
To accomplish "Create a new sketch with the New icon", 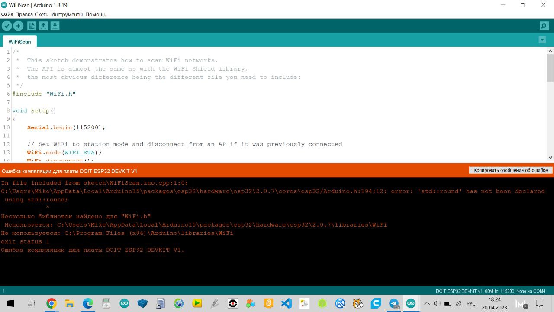I will click(x=32, y=26).
